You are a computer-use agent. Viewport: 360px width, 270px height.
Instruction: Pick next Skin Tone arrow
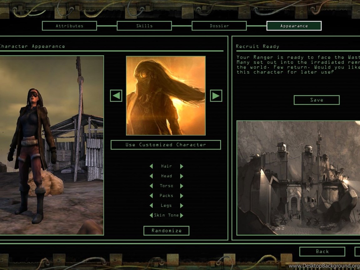click(182, 215)
